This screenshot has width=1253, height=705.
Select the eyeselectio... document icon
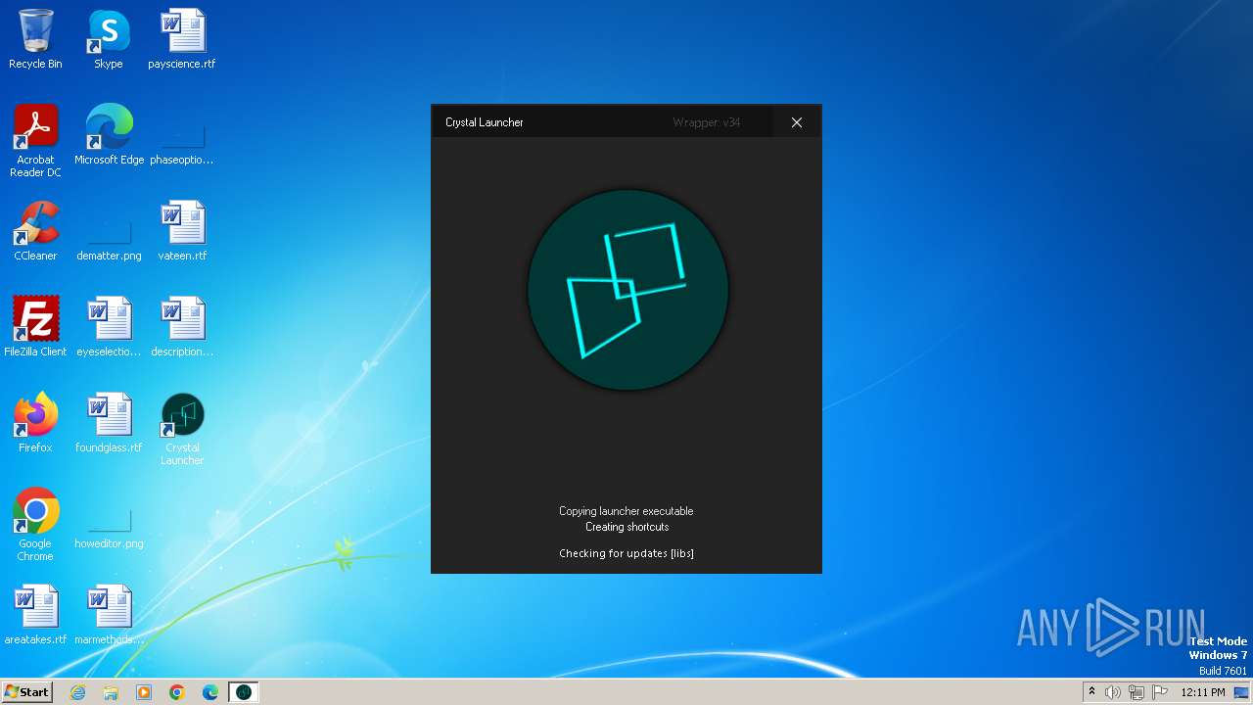[109, 327]
